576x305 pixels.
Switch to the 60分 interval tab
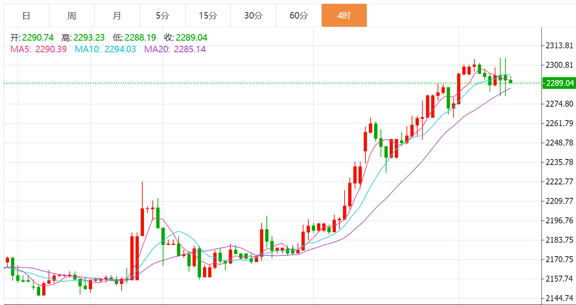299,16
